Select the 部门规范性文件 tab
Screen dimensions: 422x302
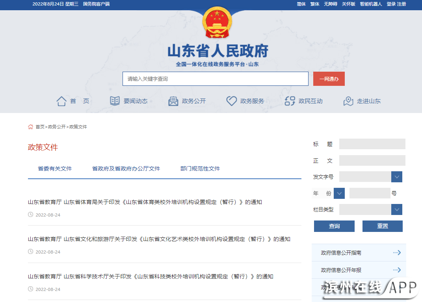[x=200, y=169]
